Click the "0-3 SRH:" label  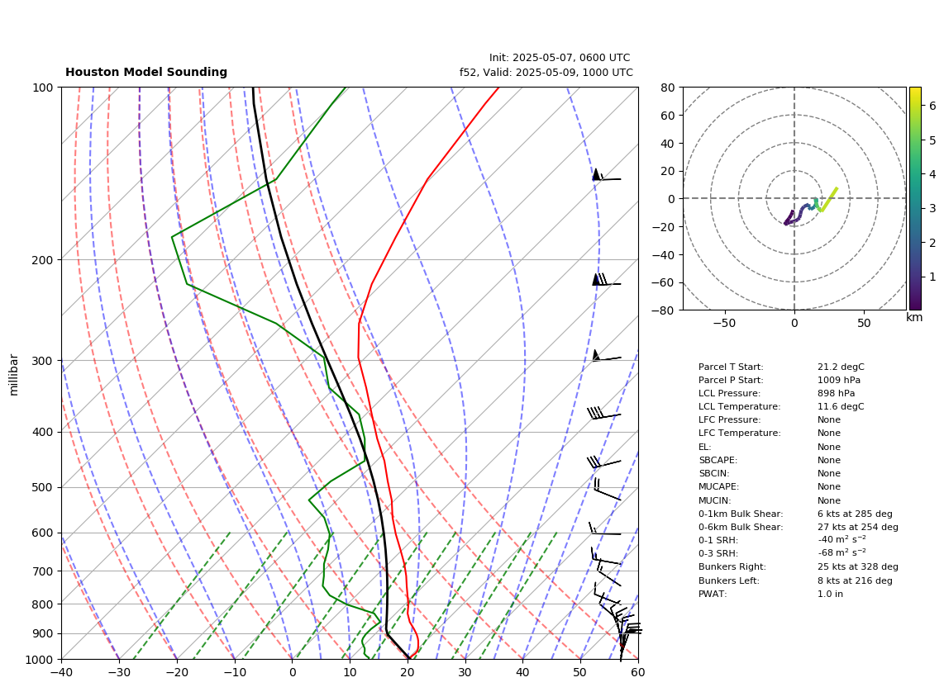[718, 554]
